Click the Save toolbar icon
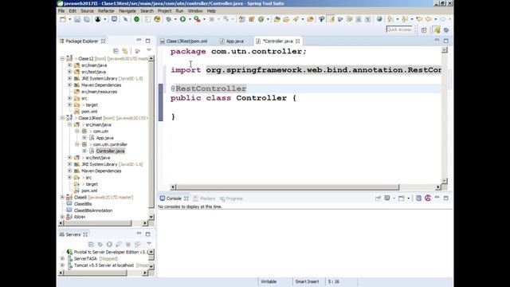510x287 pixels. [x=77, y=19]
